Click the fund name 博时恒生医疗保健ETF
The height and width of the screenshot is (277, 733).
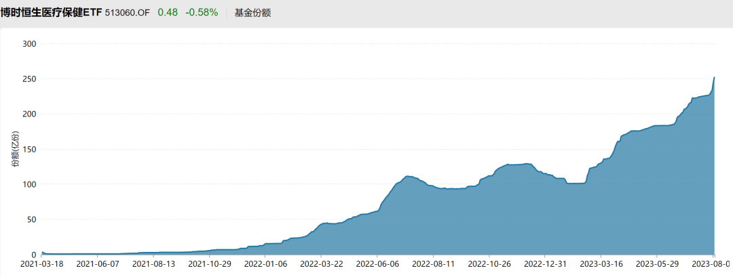(x=51, y=13)
